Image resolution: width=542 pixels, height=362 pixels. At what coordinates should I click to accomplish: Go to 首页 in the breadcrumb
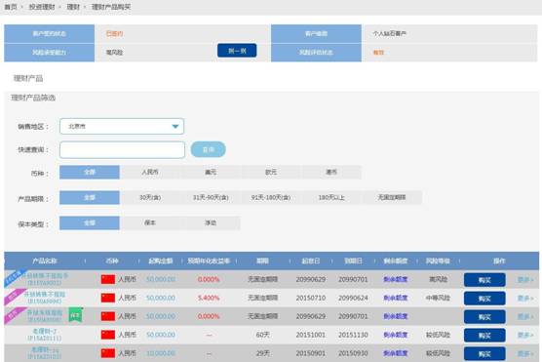coord(11,7)
